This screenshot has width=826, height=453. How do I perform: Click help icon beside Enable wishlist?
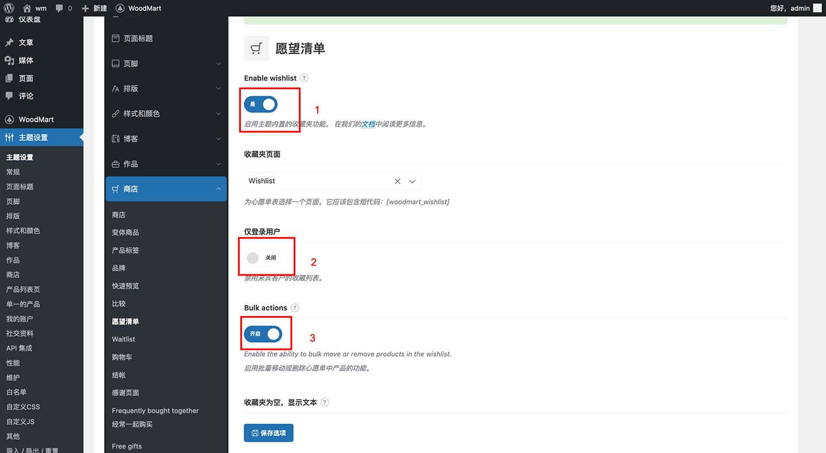pyautogui.click(x=305, y=78)
